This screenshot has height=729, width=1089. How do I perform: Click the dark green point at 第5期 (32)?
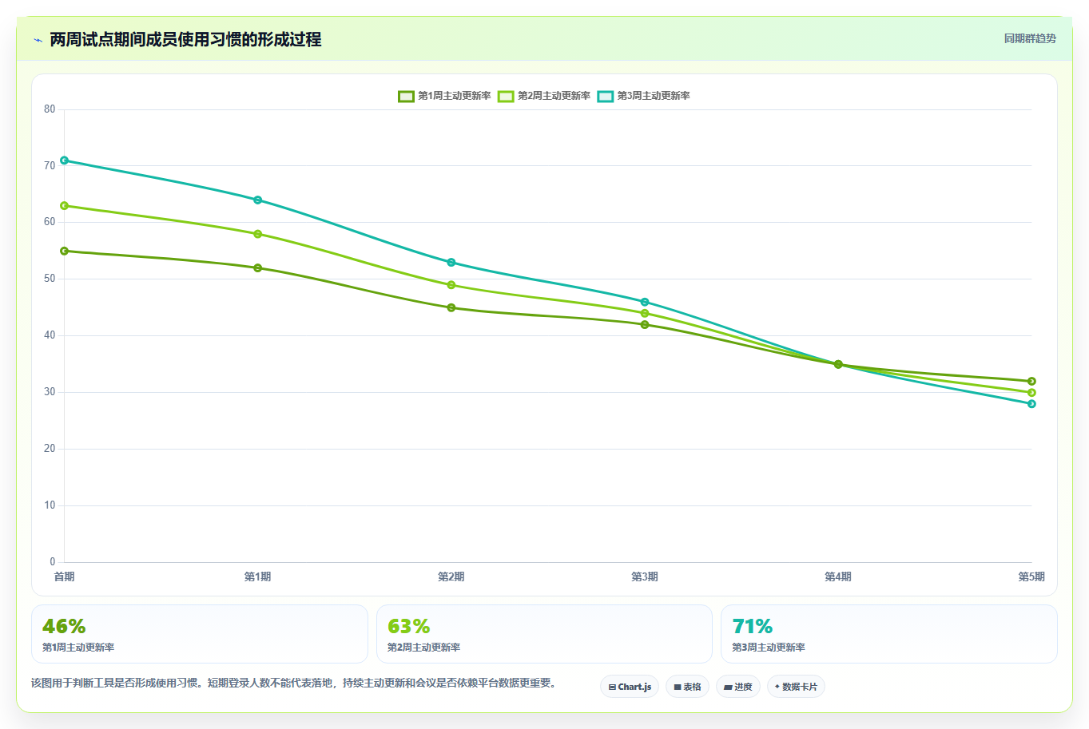[x=1031, y=381]
